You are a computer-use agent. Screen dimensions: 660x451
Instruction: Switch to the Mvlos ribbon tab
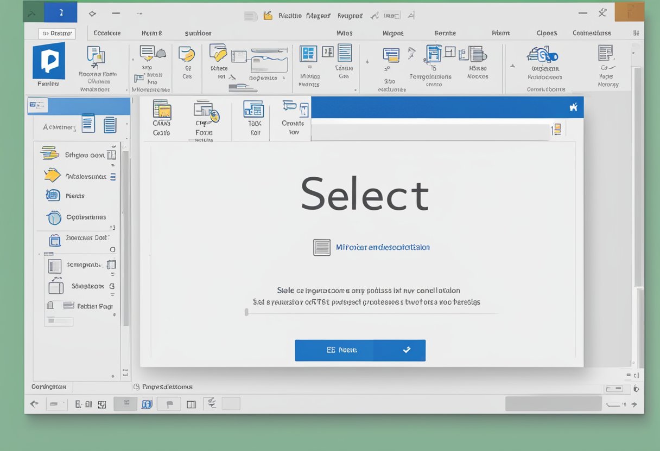(x=344, y=33)
